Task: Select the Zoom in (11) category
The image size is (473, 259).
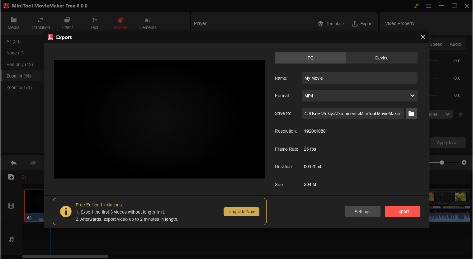Action: tap(22, 76)
